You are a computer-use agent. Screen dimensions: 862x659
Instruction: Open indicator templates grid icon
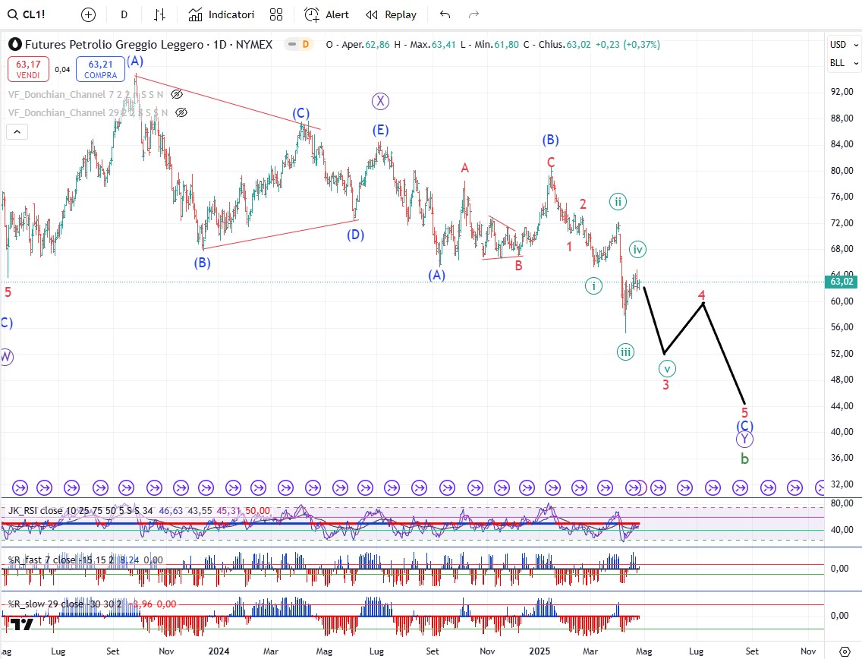276,15
